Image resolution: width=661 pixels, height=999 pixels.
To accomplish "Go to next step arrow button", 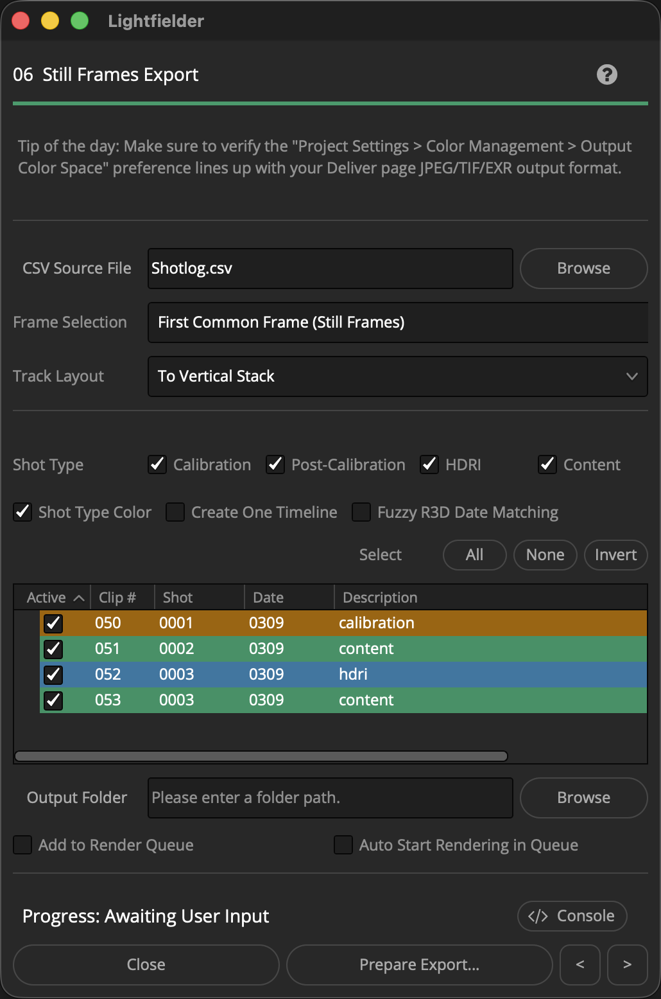I will tap(628, 964).
